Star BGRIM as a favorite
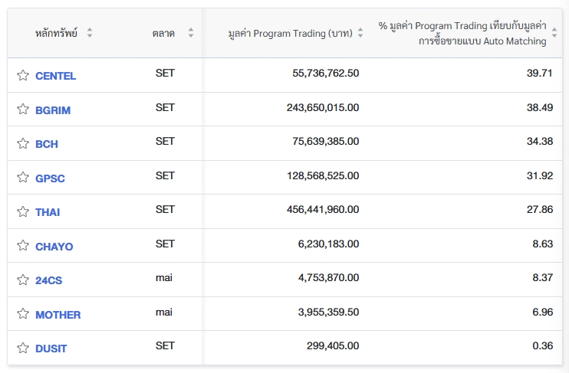 tap(23, 110)
